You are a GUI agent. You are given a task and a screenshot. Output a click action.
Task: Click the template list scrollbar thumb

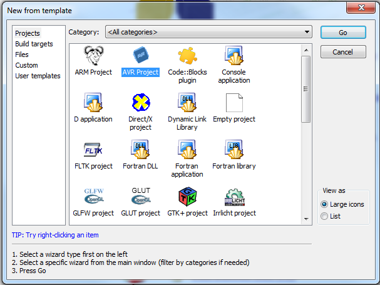(x=306, y=89)
